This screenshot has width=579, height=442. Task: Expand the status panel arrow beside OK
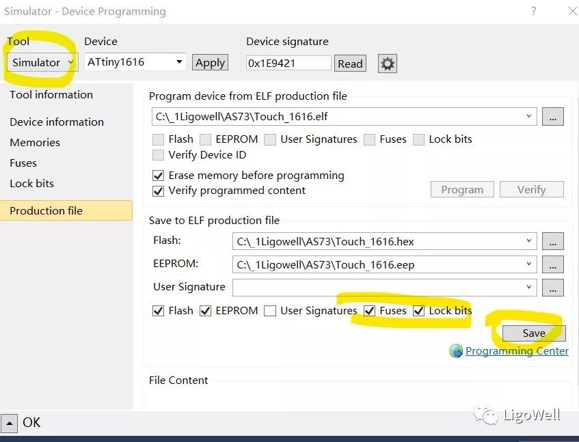(10, 423)
